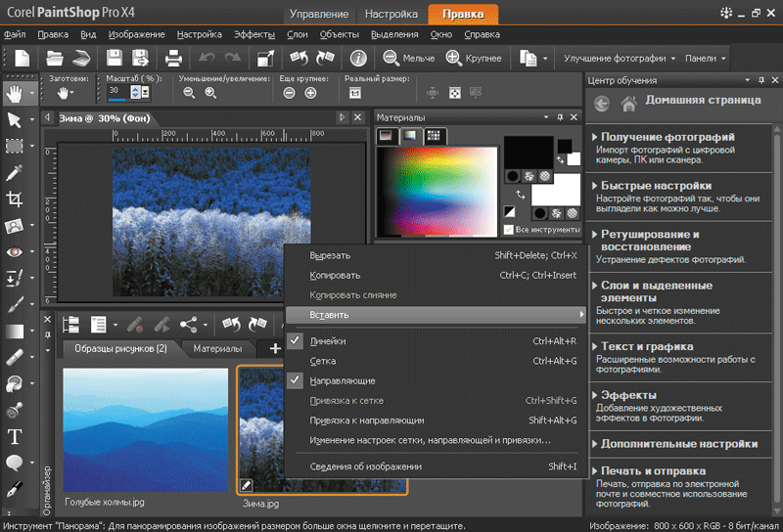Switch to the Управление tab
The width and height of the screenshot is (783, 532).
pyautogui.click(x=320, y=14)
